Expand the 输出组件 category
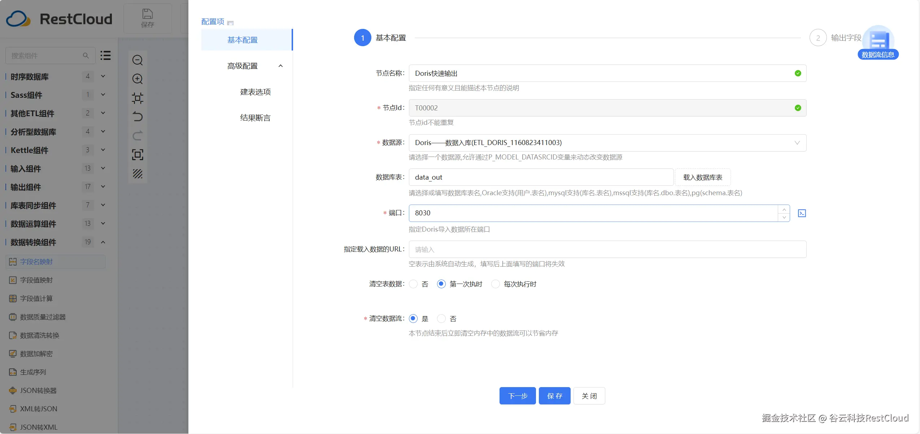Viewport: 920px width, 434px height. click(103, 187)
